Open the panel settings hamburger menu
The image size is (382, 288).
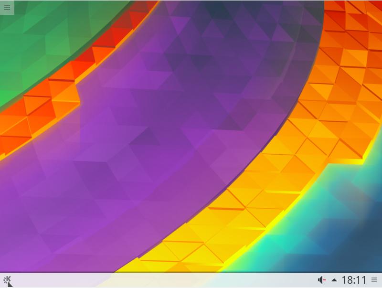click(x=374, y=280)
